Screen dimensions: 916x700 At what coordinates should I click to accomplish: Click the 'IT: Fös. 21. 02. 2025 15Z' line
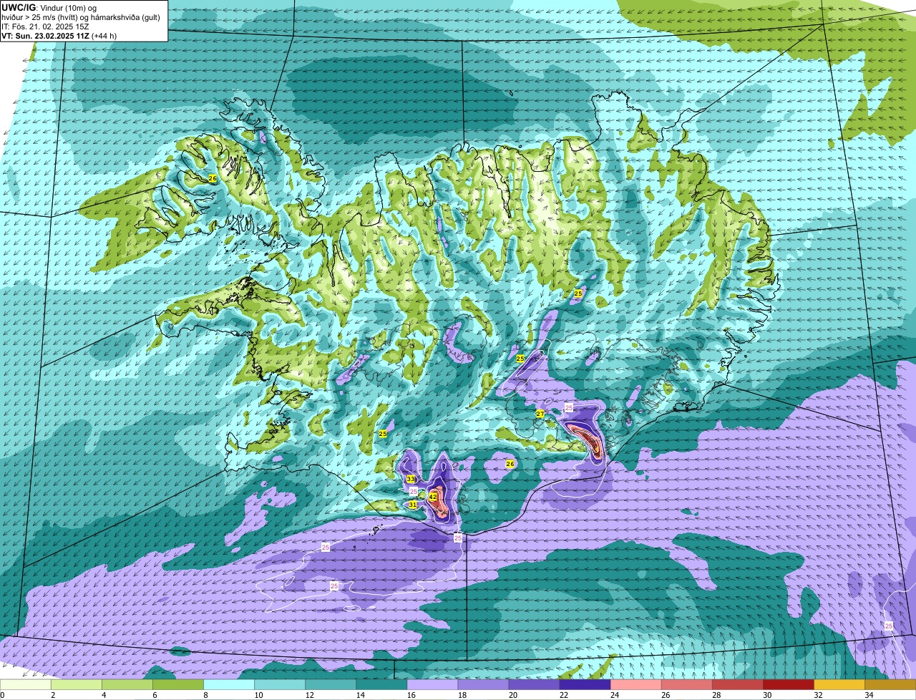(x=45, y=26)
